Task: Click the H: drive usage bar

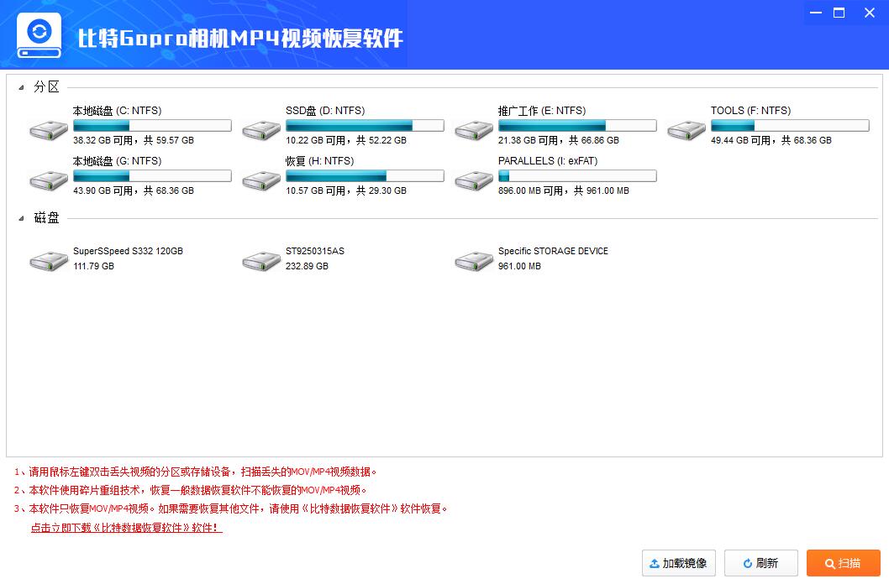Action: (x=365, y=176)
